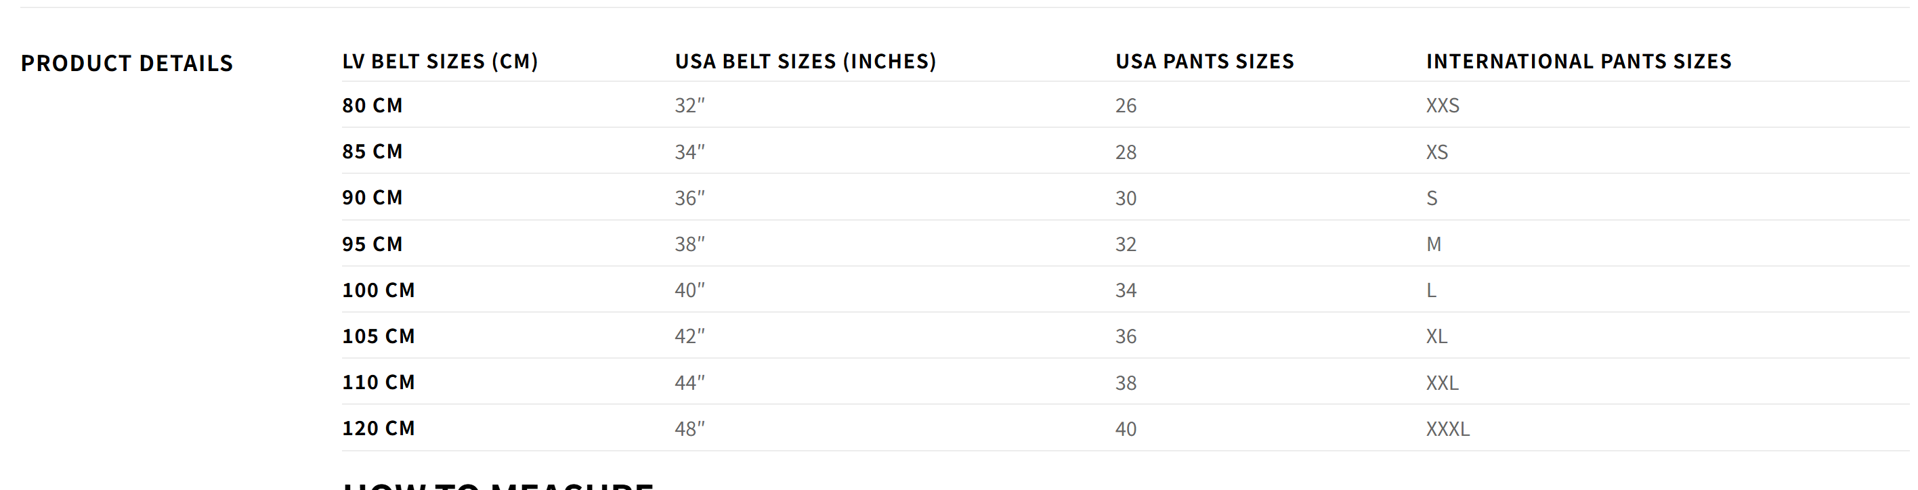The height and width of the screenshot is (490, 1918).
Task: Select the 110 CM row label
Action: 377,382
